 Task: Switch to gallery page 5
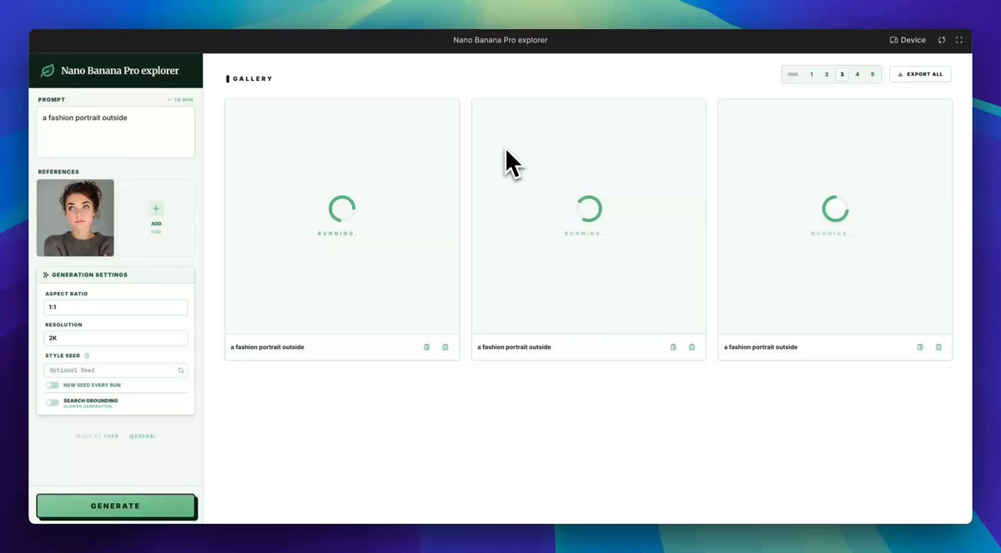pyautogui.click(x=873, y=74)
